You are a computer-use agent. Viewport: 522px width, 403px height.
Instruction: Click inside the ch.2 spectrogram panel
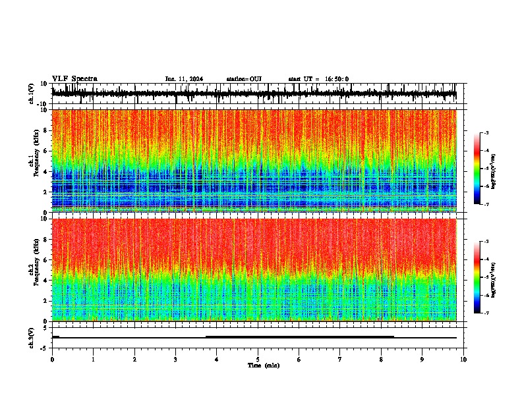coord(254,270)
